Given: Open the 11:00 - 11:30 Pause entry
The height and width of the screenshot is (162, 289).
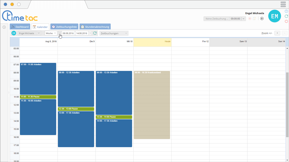Looking at the screenshot, I should click(x=38, y=97).
